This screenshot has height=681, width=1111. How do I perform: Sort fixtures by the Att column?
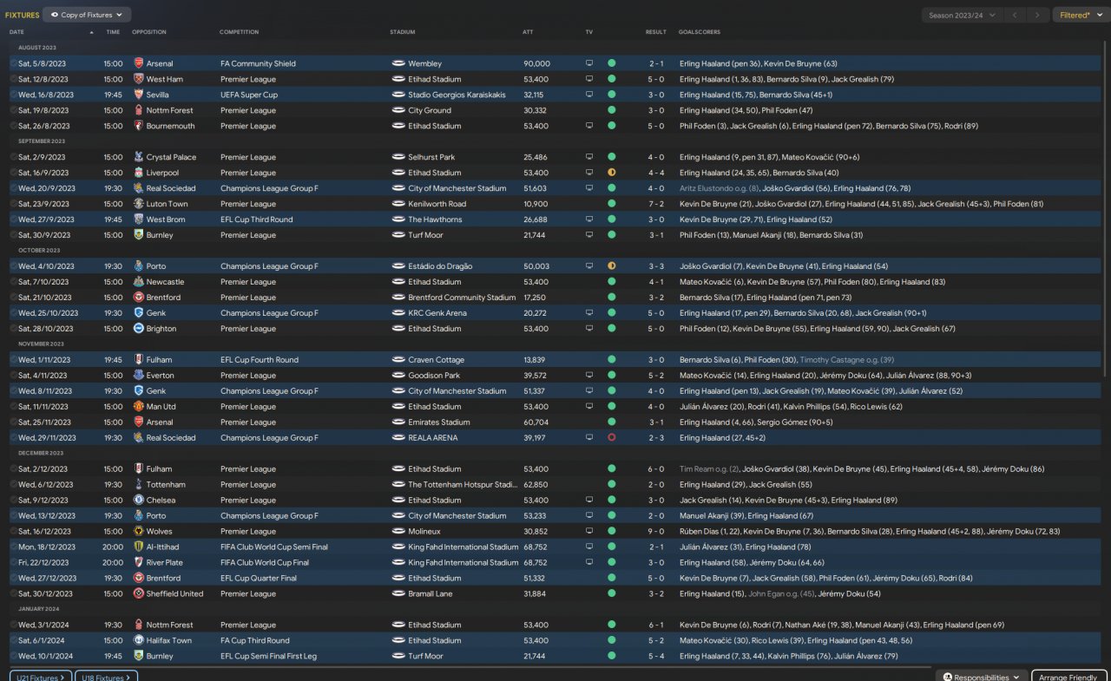click(528, 32)
